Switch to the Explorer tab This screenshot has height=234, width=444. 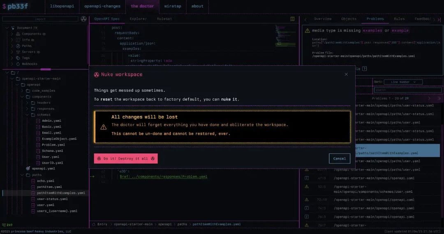coord(138,19)
